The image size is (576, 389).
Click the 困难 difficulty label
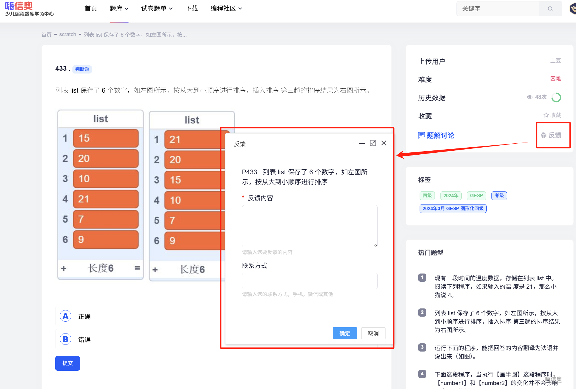pyautogui.click(x=556, y=79)
